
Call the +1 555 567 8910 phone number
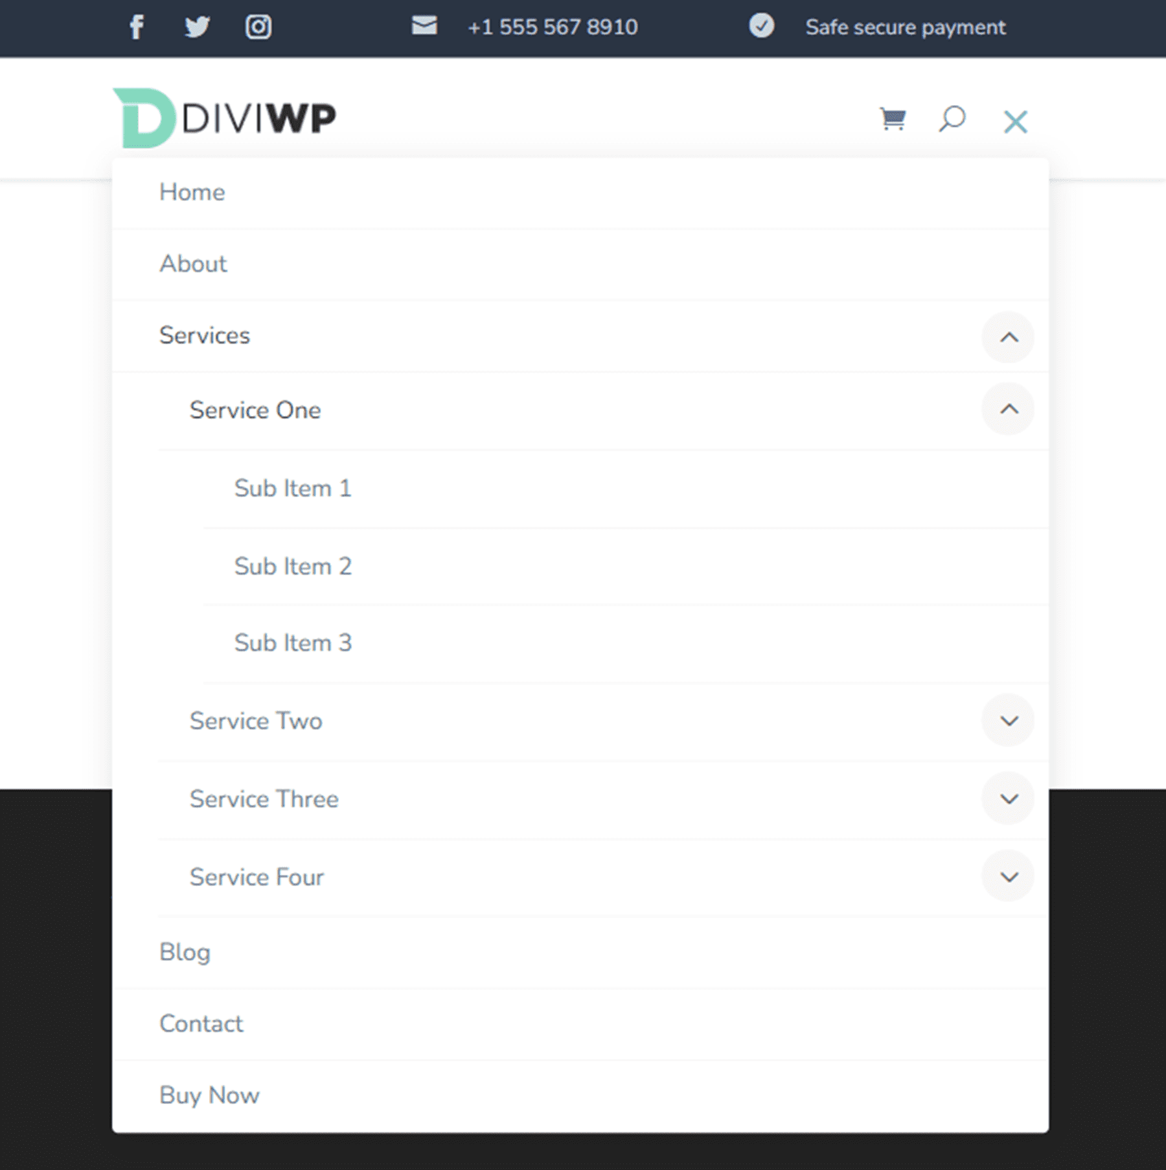coord(552,27)
